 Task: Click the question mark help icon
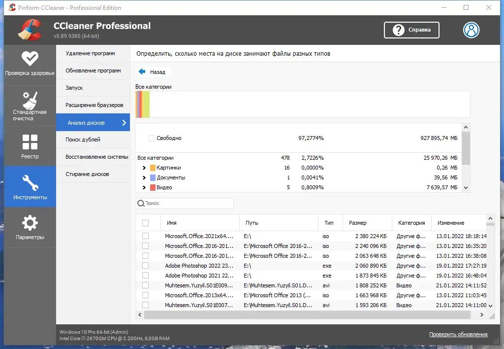(398, 30)
